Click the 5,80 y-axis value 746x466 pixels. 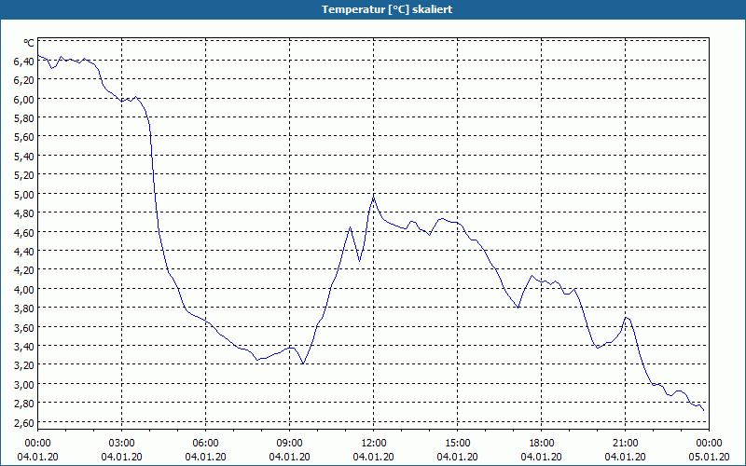click(24, 118)
